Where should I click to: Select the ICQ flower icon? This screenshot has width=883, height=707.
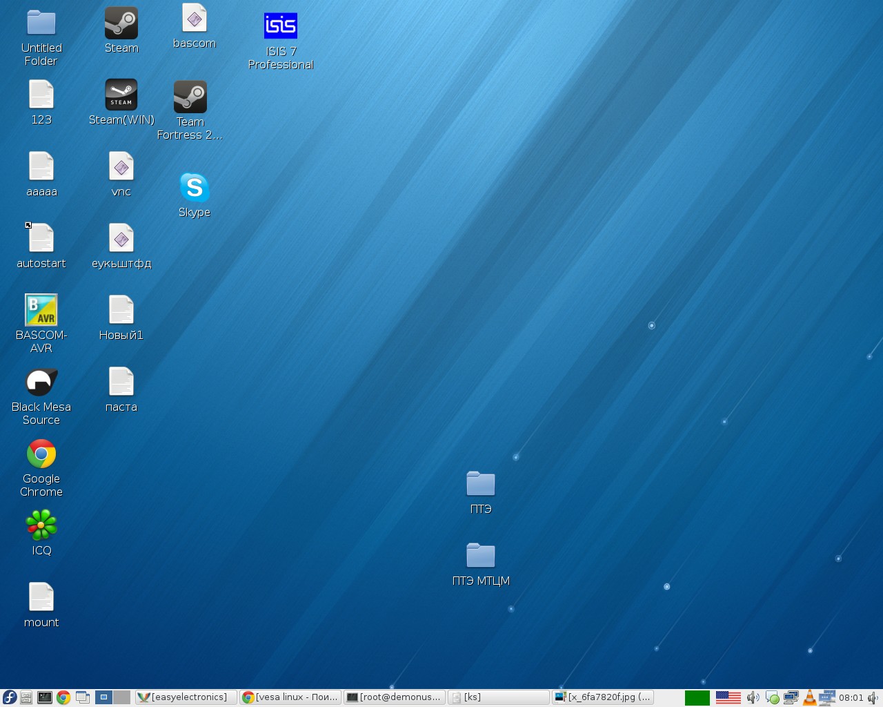tap(41, 525)
